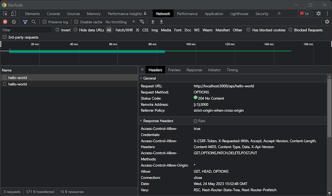The height and width of the screenshot is (196, 332).
Task: Enable the Preserve log checkbox
Action: [45, 22]
